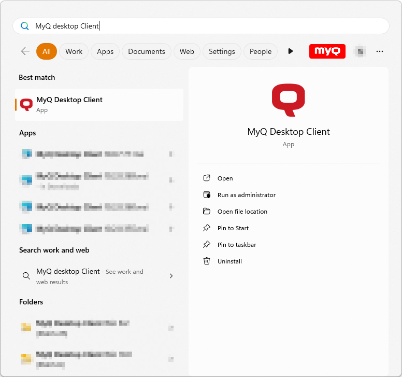This screenshot has width=402, height=377.
Task: Switch to the Settings filter tab
Action: (x=222, y=51)
